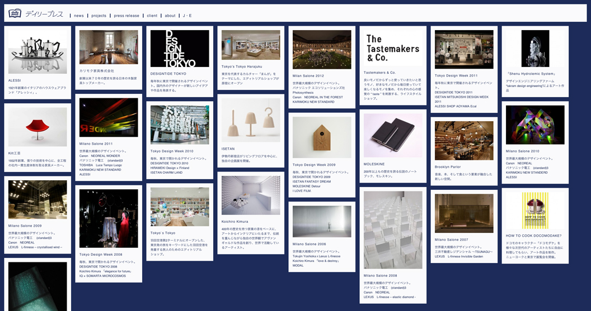Click the red chair Kilt thumbnail
591x311 pixels.
tap(37, 127)
